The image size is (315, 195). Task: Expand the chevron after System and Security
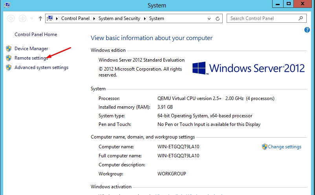[146, 18]
